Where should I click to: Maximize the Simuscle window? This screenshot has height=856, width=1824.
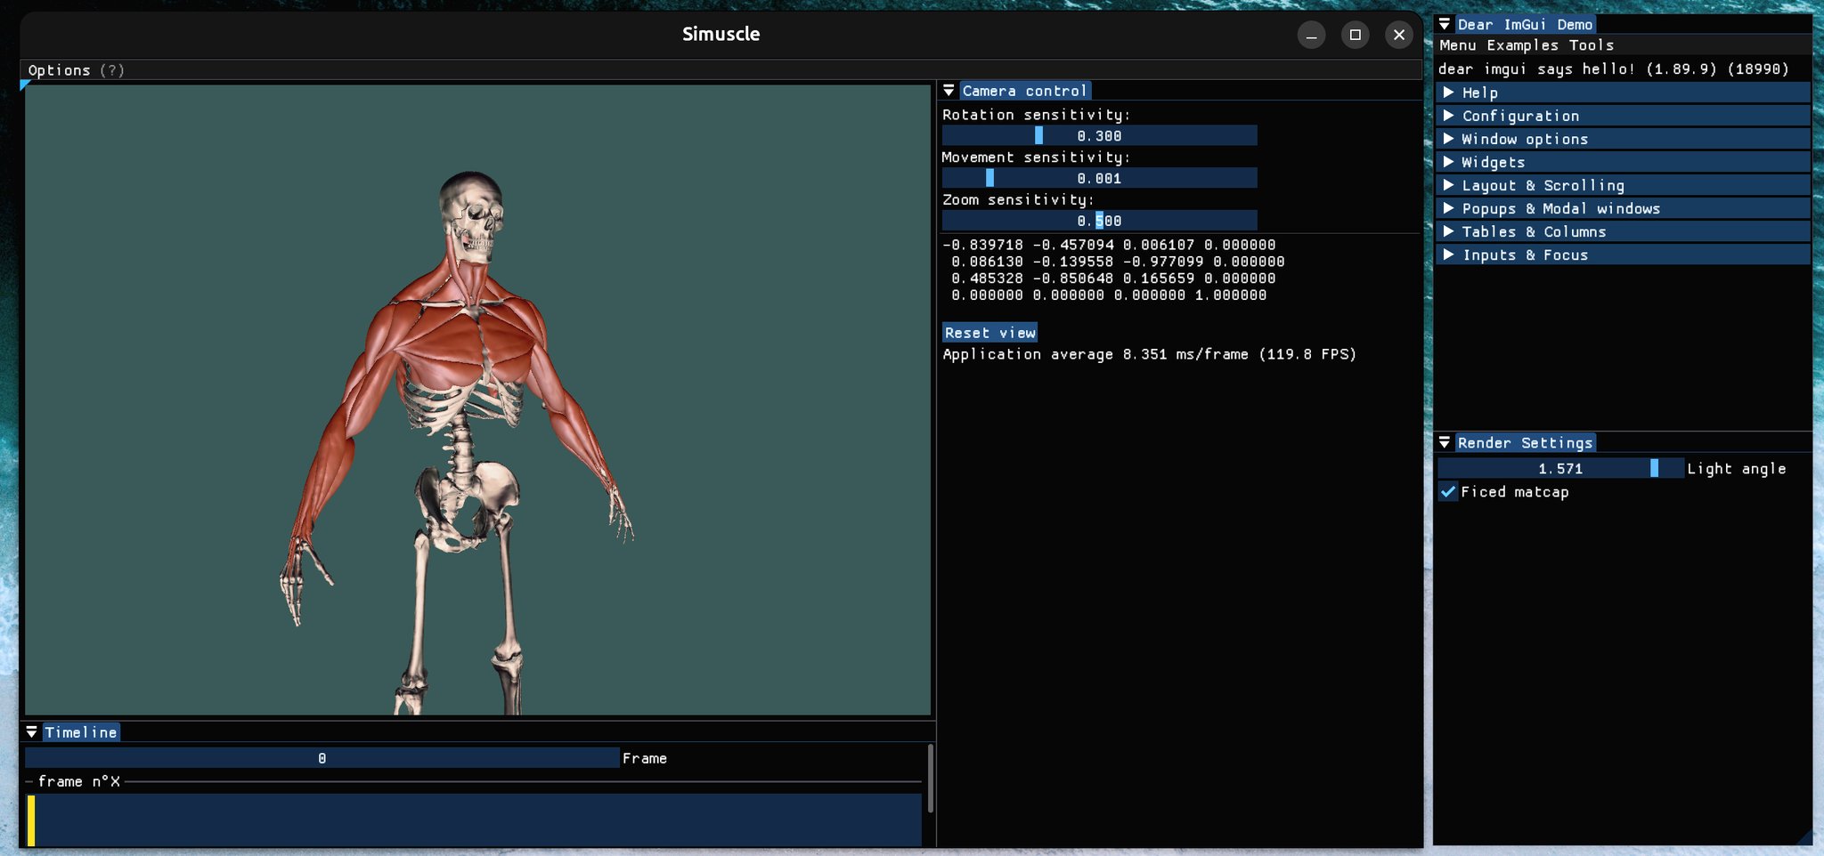(x=1356, y=35)
